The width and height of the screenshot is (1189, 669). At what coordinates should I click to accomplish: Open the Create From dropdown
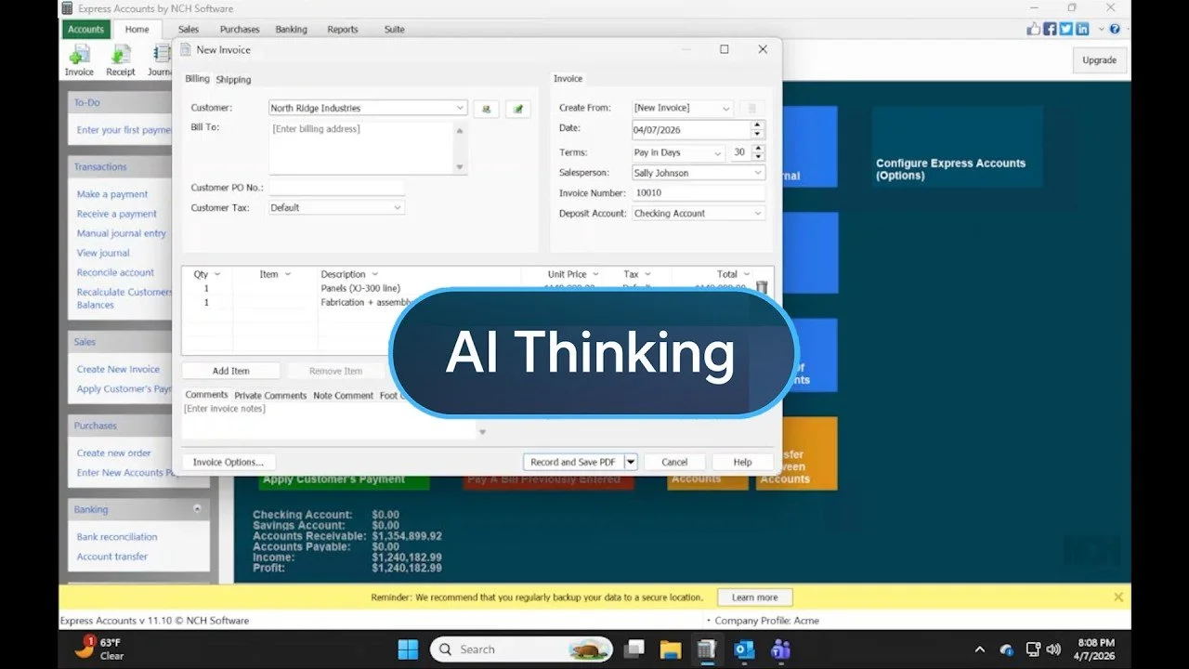pos(725,109)
